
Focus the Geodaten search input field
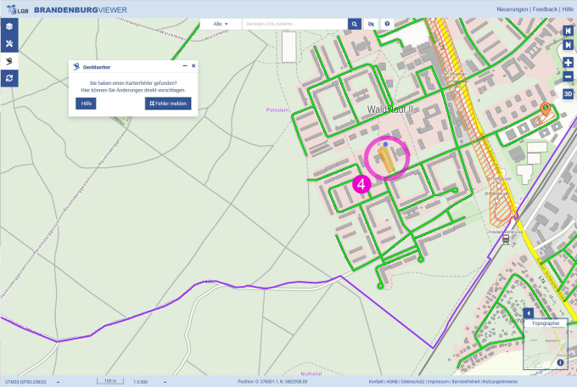coord(294,24)
